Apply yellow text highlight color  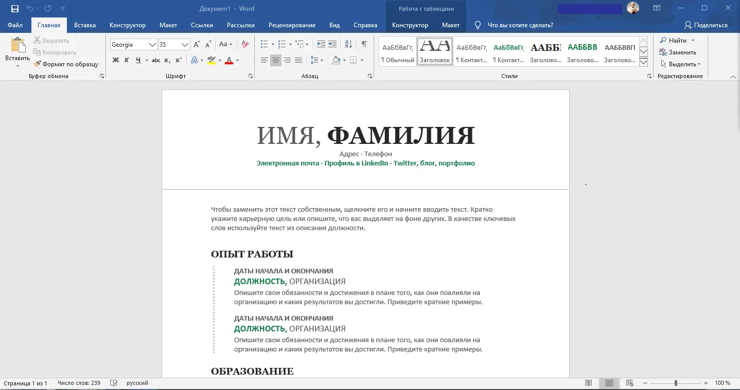211,60
